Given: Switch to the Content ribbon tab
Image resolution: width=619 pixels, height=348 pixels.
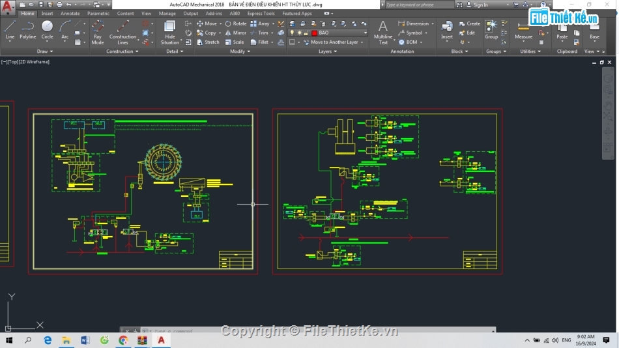Looking at the screenshot, I should (x=125, y=14).
